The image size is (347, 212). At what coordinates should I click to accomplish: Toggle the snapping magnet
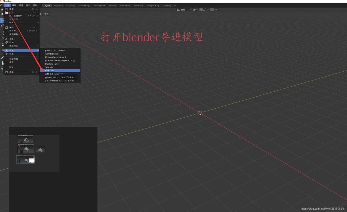coord(201,10)
